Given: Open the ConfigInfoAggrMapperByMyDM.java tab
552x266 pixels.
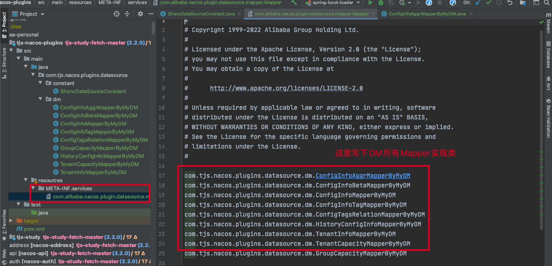Looking at the screenshot, I should 427,13.
